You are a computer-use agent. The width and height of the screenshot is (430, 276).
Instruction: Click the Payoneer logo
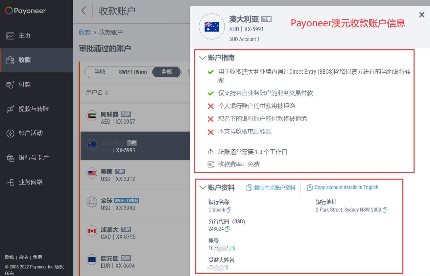(25, 11)
